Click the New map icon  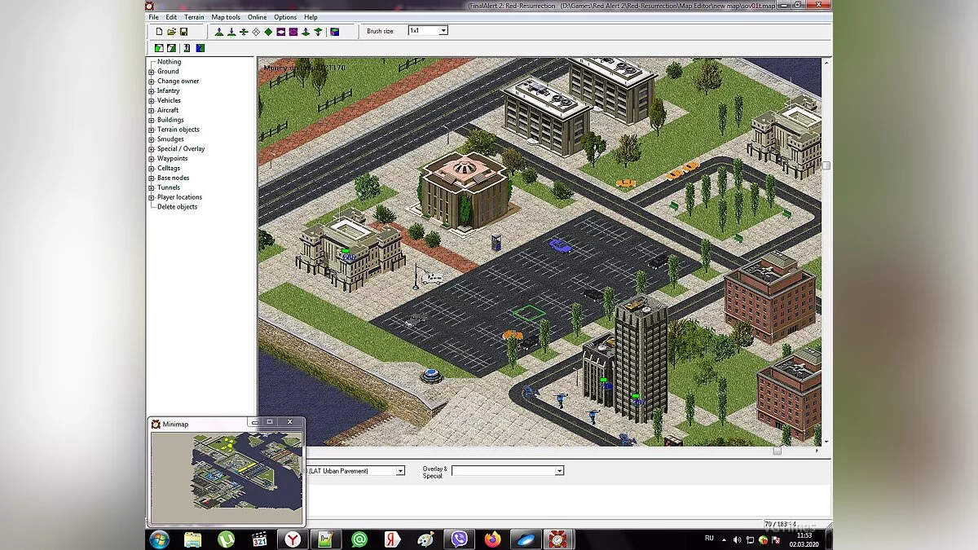click(159, 32)
